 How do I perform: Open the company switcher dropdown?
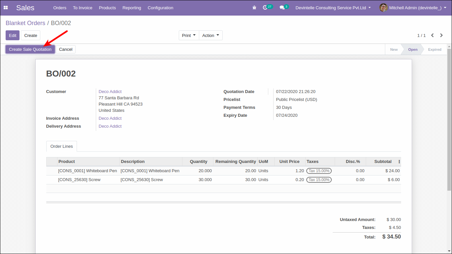click(x=333, y=8)
